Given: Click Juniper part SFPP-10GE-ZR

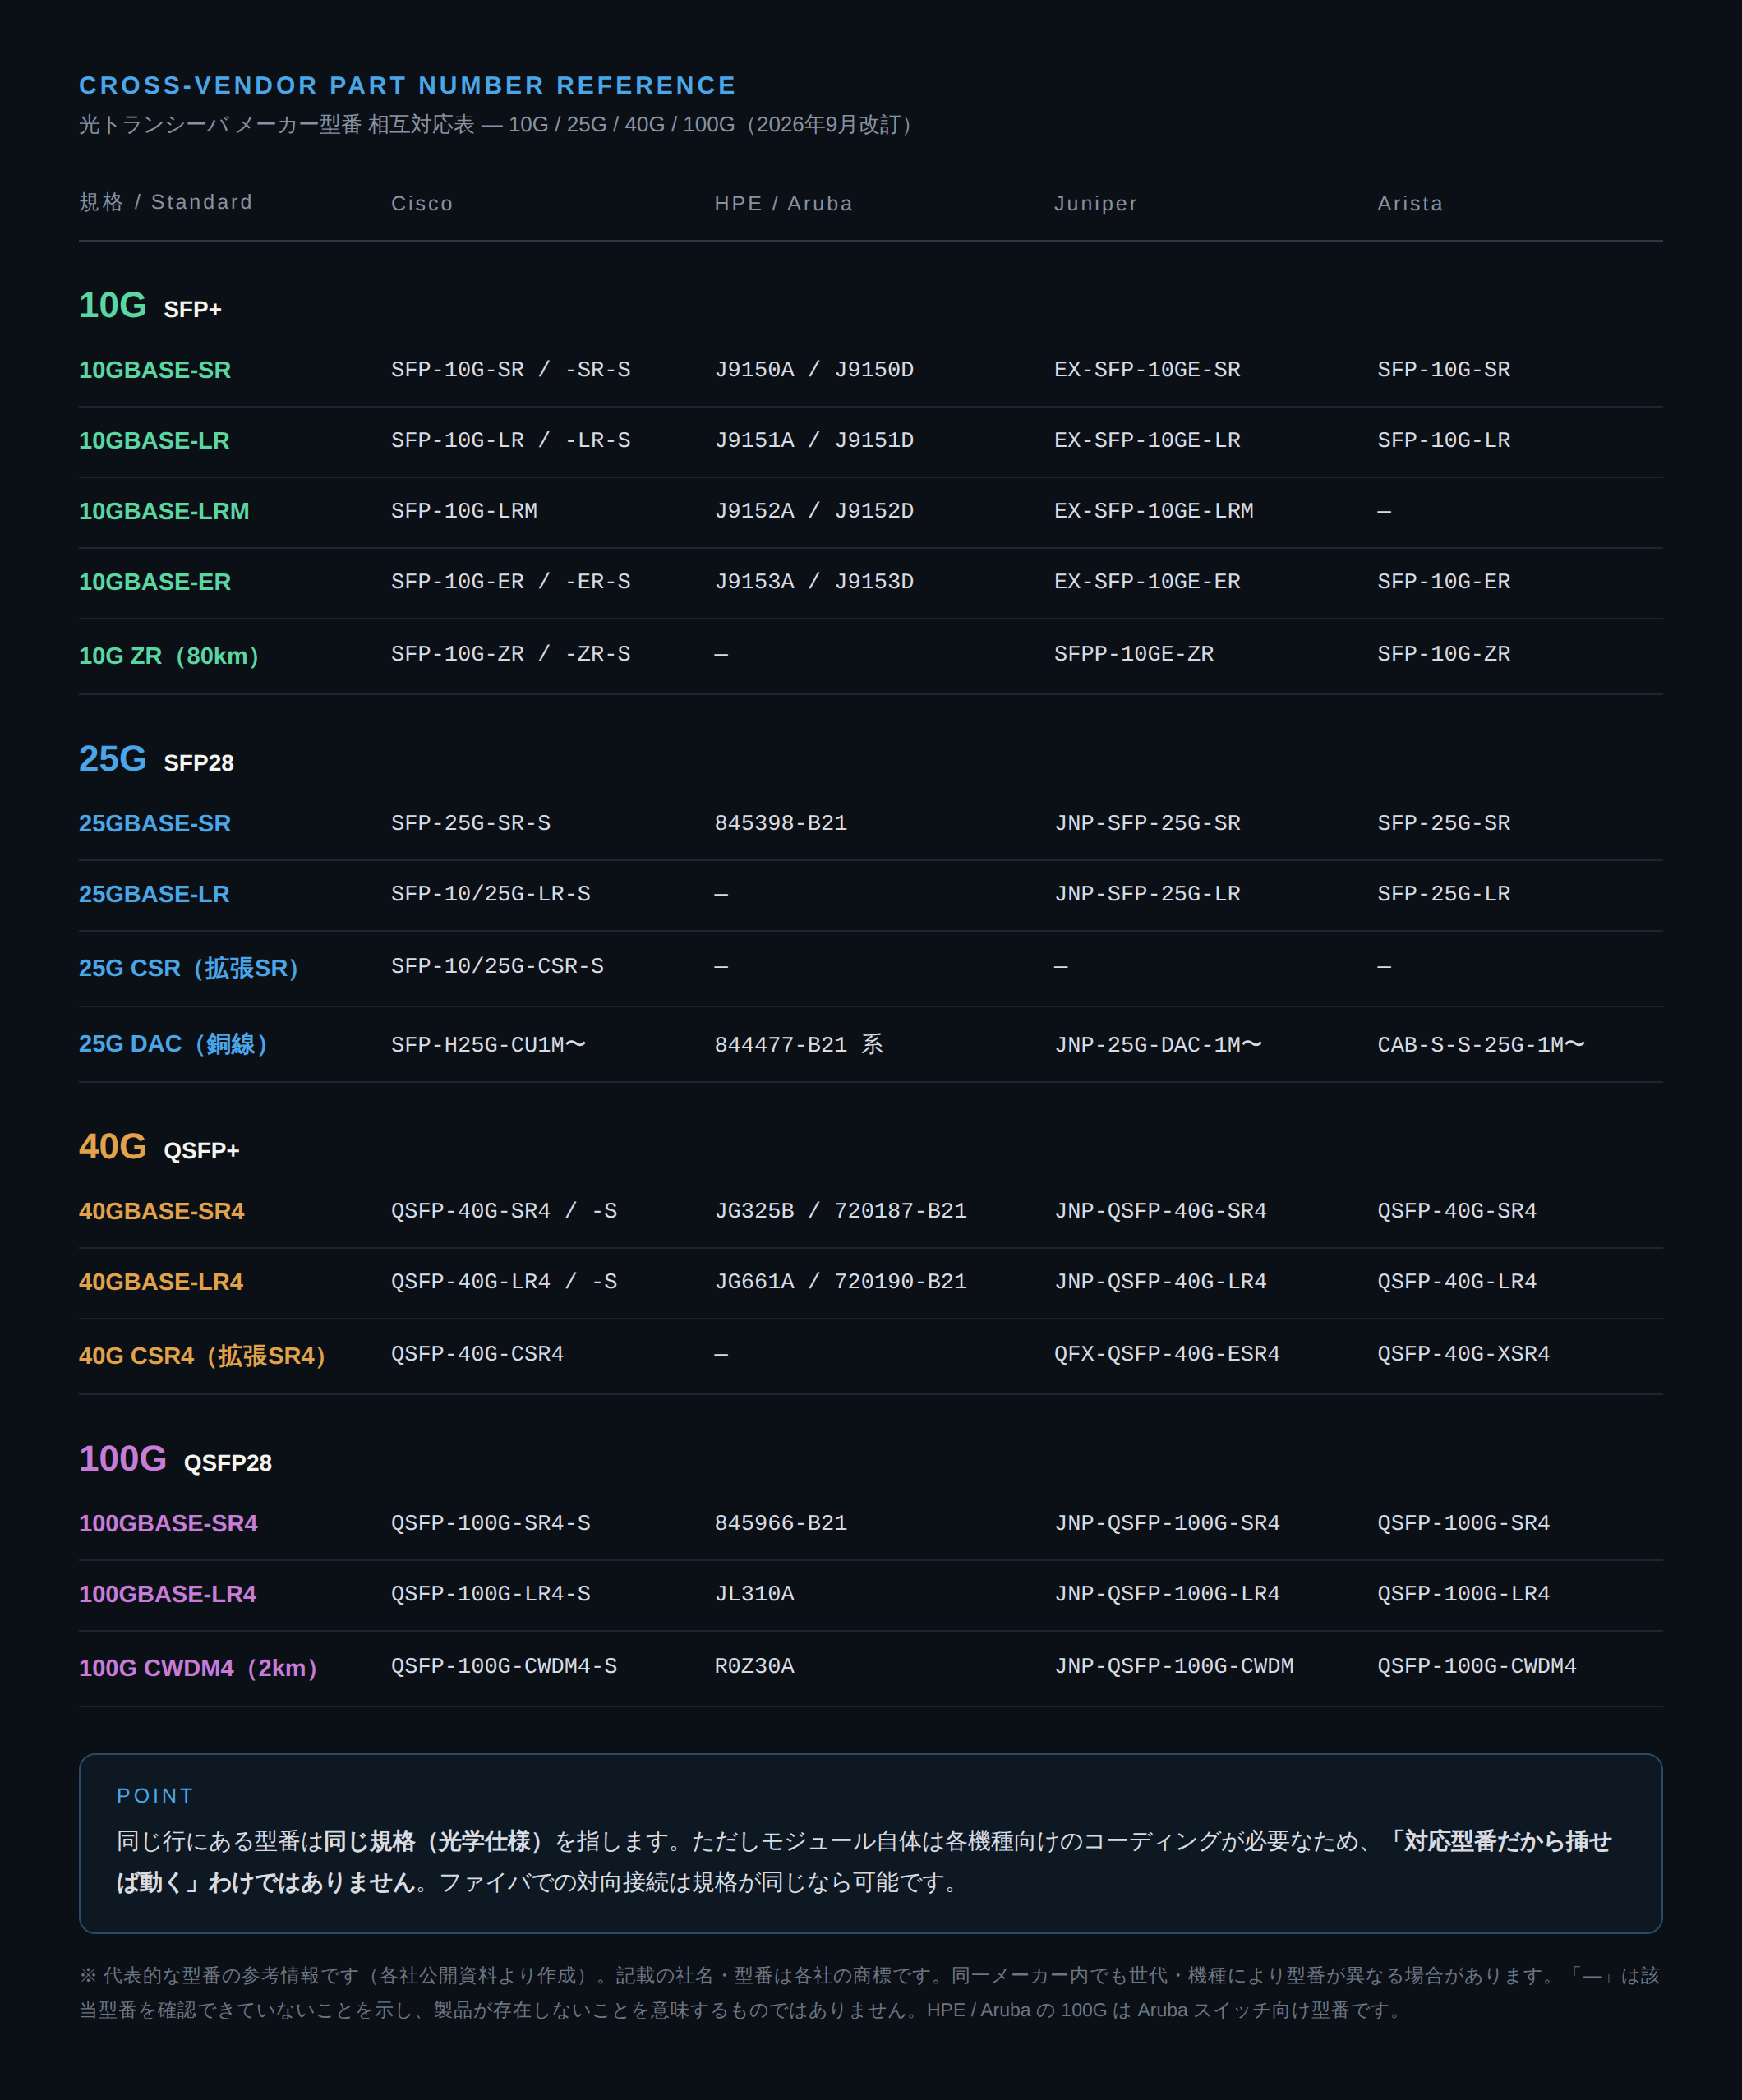Looking at the screenshot, I should pos(1134,654).
